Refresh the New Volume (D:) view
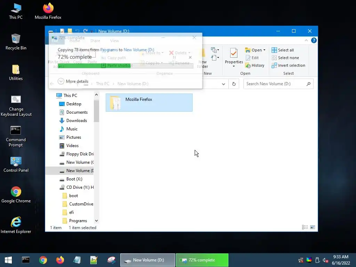The height and width of the screenshot is (267, 356). [x=234, y=84]
